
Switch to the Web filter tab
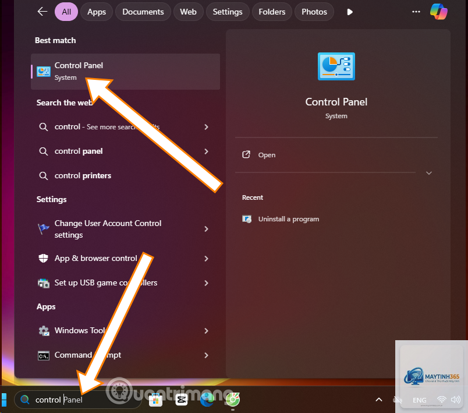point(188,12)
